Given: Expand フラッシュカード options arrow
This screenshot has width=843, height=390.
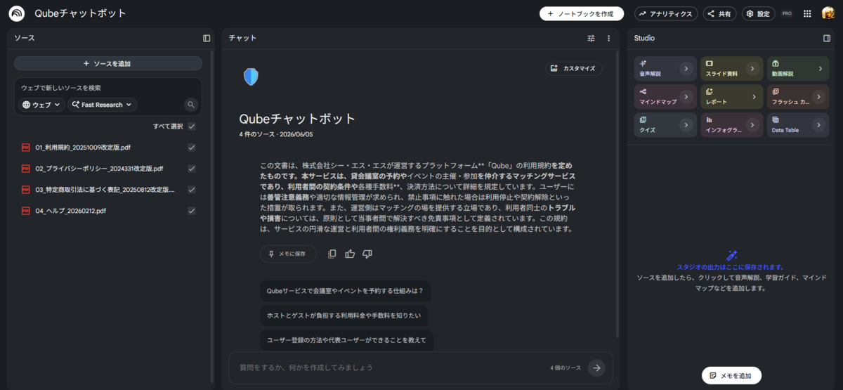Looking at the screenshot, I should 818,97.
